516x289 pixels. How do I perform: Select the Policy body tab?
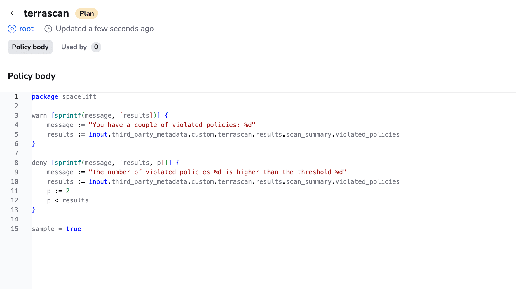pos(30,47)
